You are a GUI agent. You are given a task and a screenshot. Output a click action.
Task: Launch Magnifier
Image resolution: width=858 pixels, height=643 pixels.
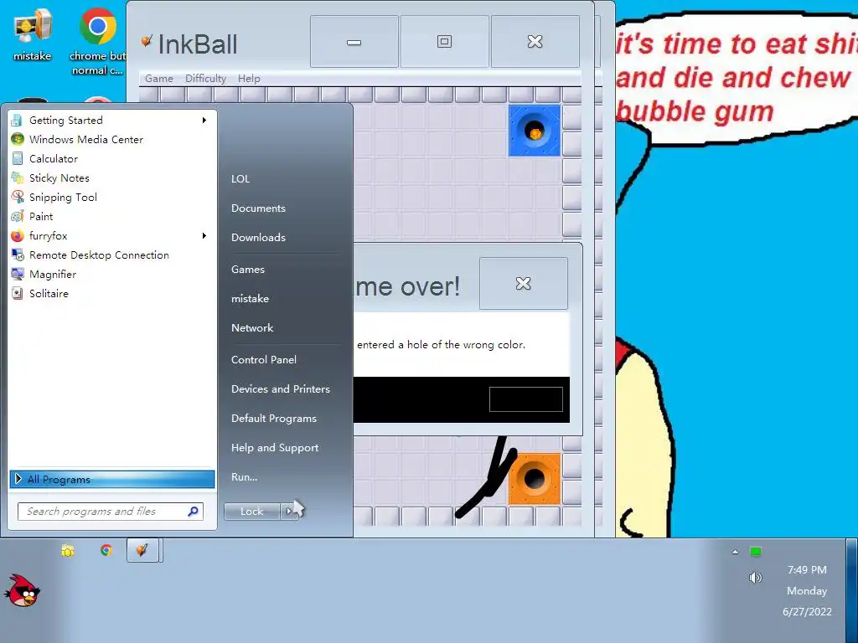[111, 275]
